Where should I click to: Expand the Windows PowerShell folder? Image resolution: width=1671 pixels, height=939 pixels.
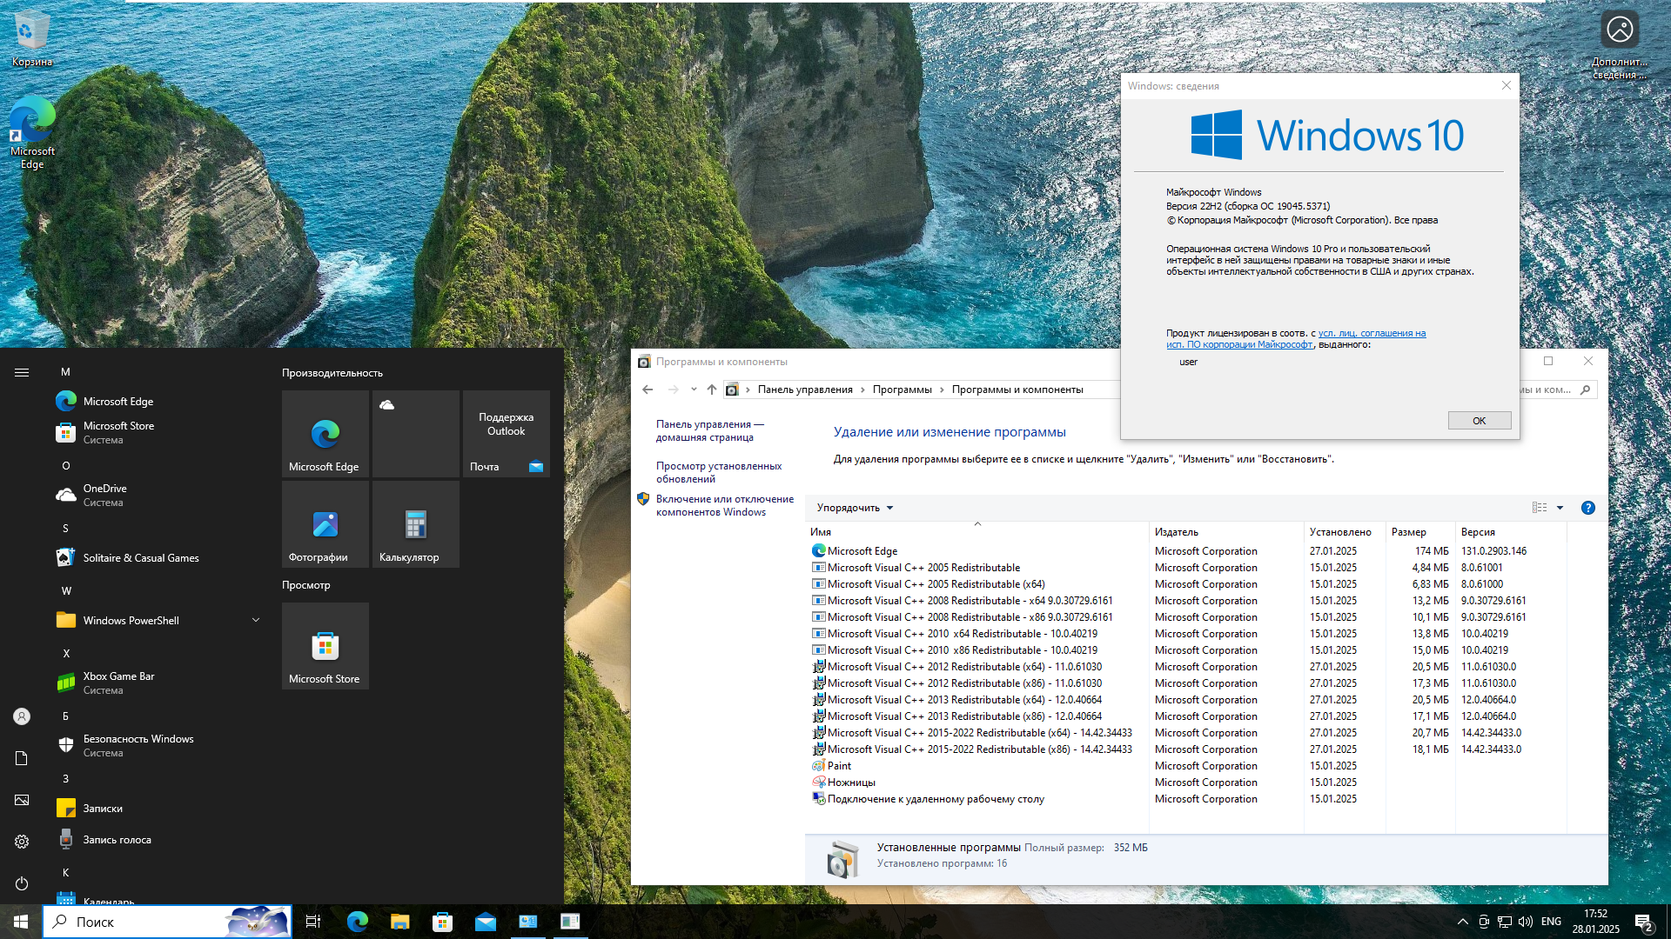[256, 620]
